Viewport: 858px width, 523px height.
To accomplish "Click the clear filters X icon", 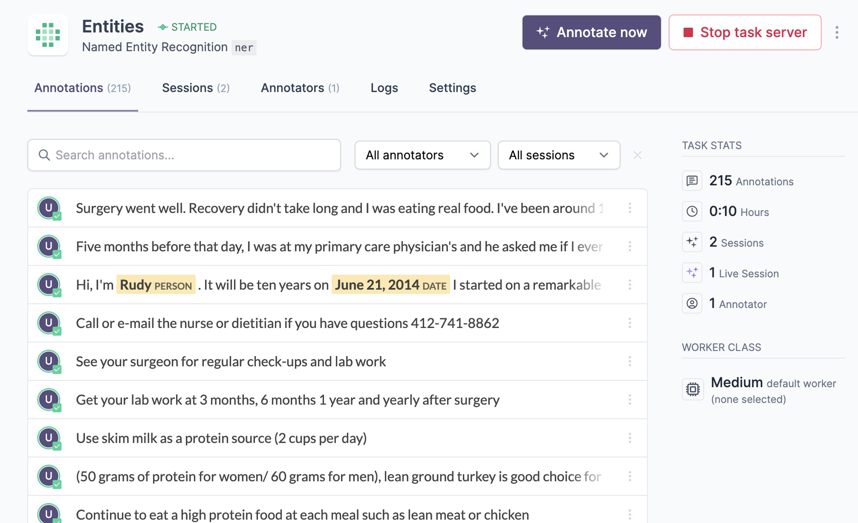I will [x=637, y=155].
